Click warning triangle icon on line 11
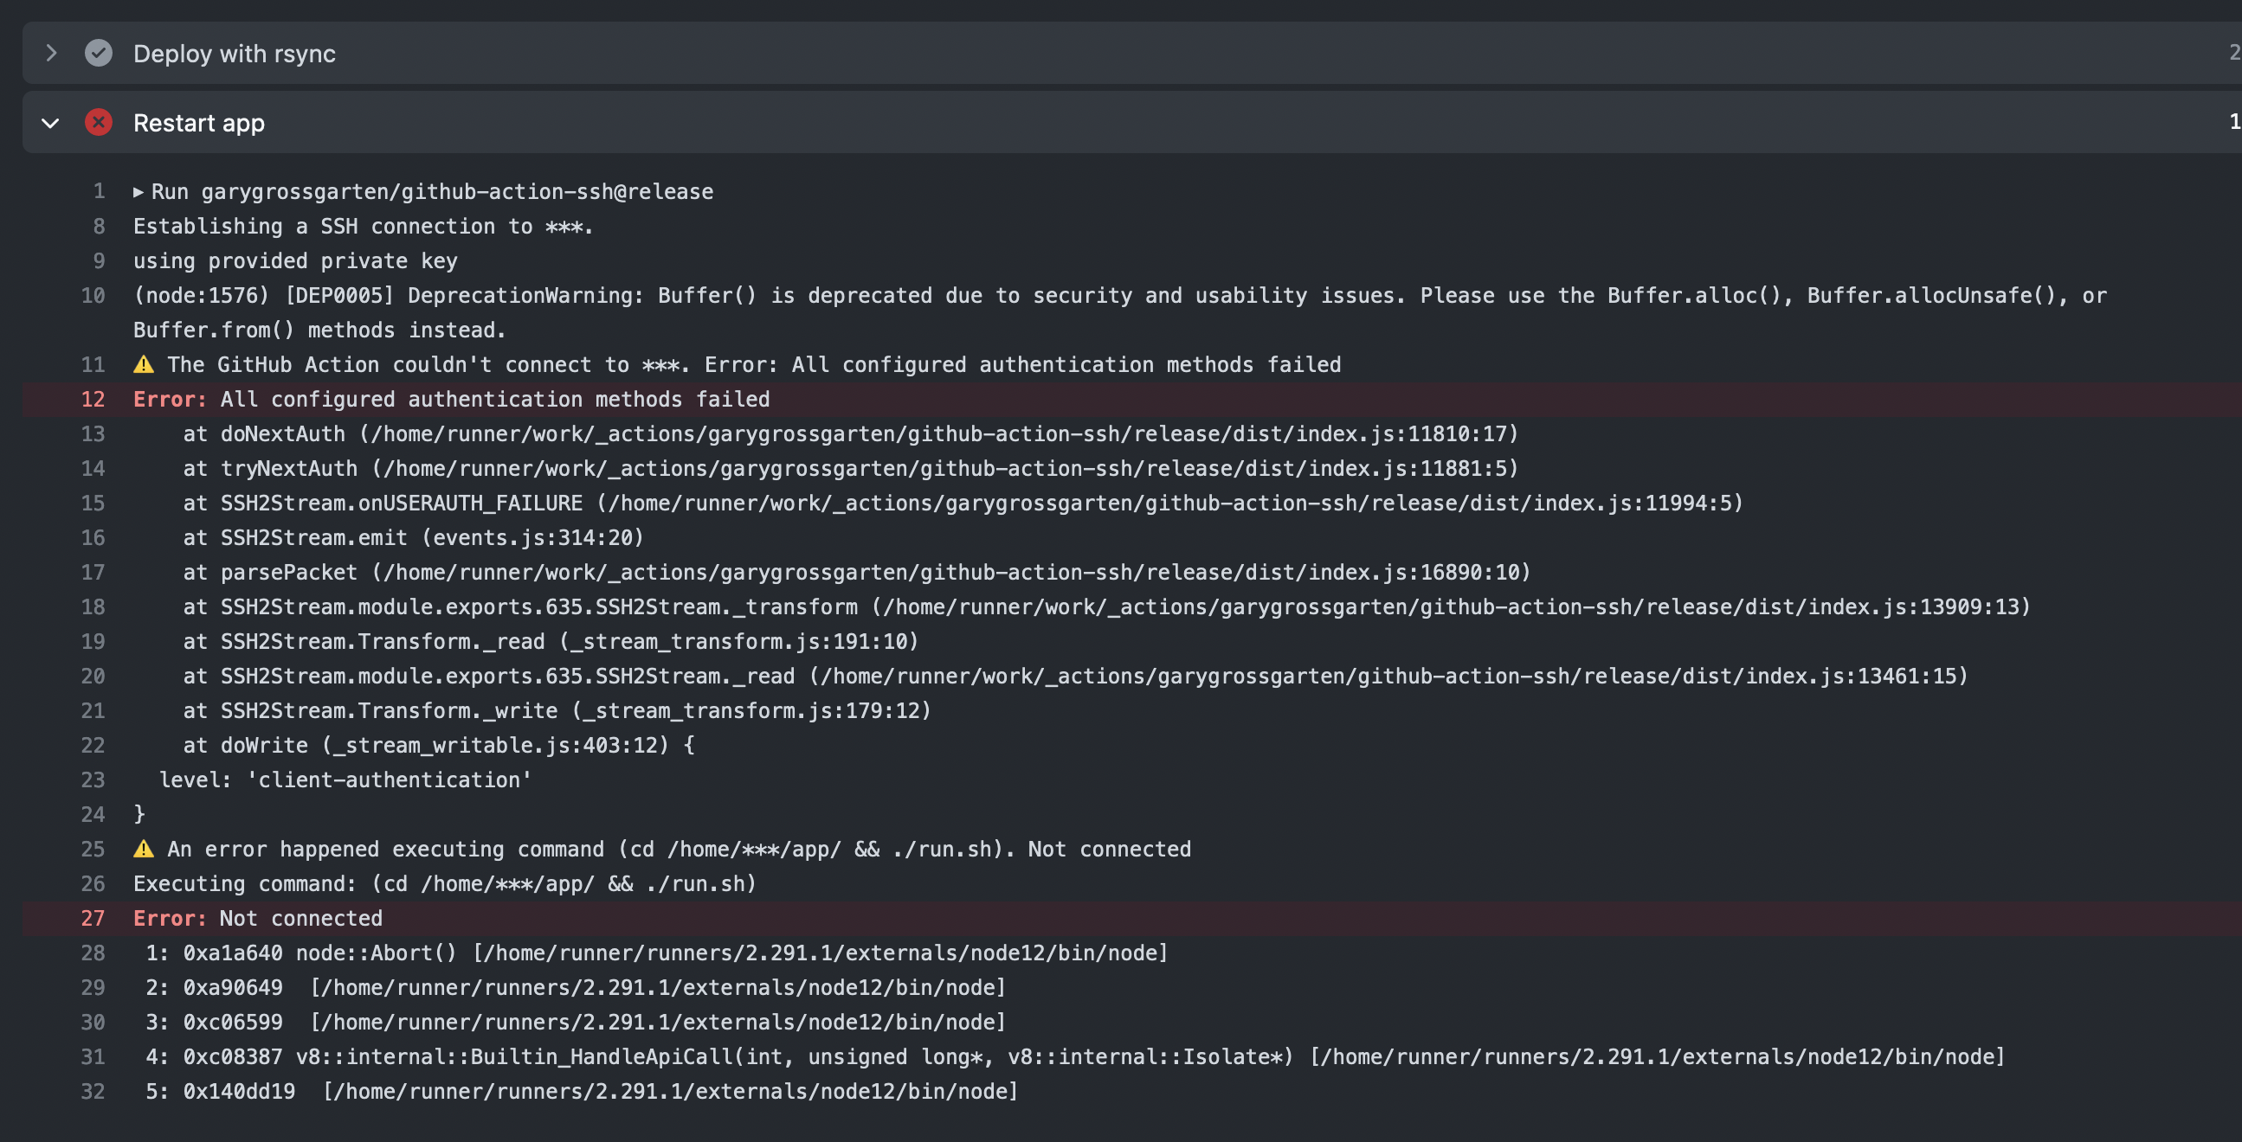The height and width of the screenshot is (1142, 2242). coord(144,364)
